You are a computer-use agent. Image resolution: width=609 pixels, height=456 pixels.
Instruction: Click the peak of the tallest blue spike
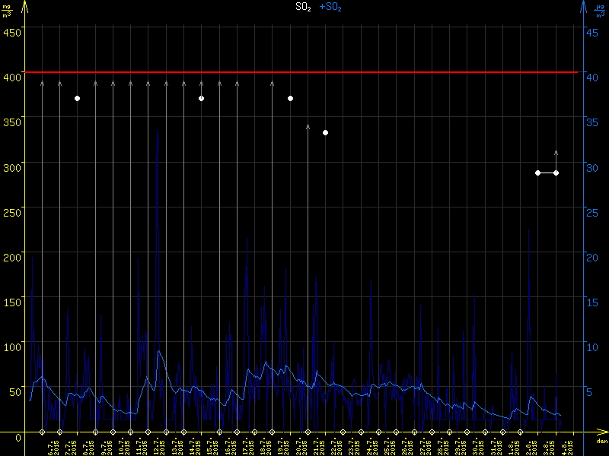(158, 127)
